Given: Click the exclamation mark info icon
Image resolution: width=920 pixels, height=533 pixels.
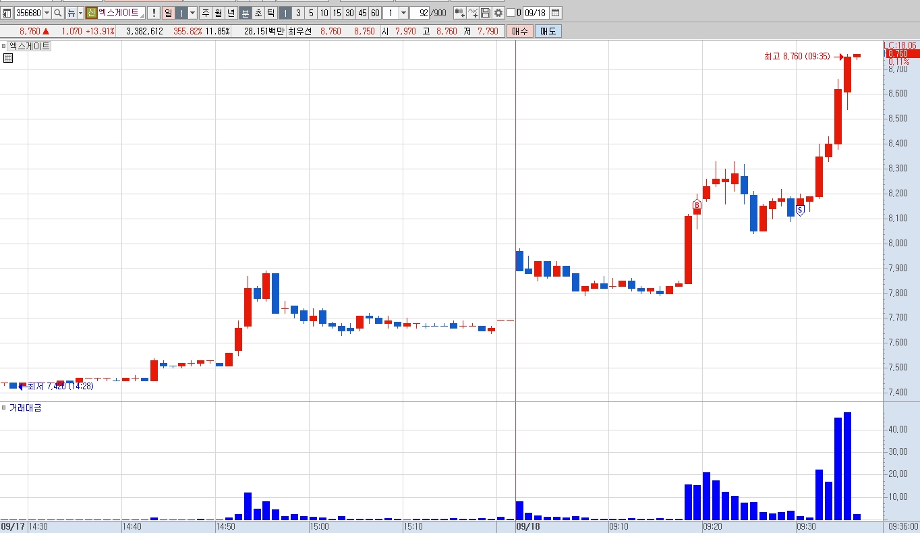Looking at the screenshot, I should pos(154,13).
